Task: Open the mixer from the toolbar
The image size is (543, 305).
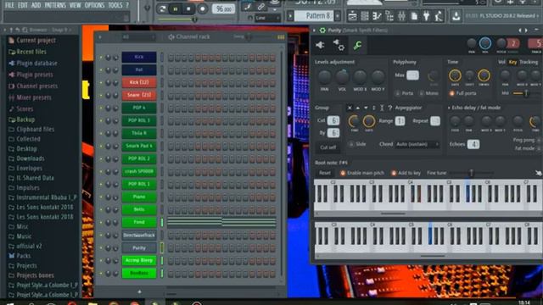Action: [x=401, y=15]
